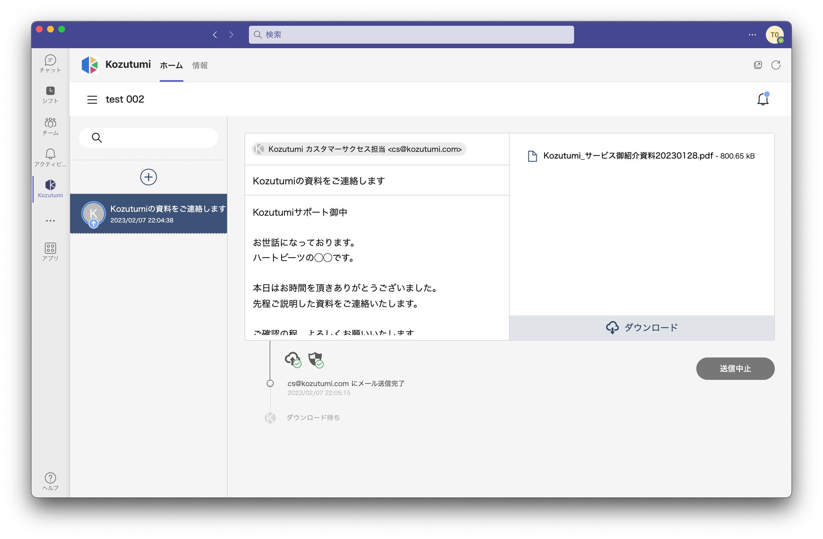823x539 pixels.
Task: Switch to the ホーム tab
Action: pos(171,65)
